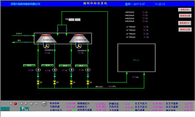Switch to the 臭氧循环水 page
The image size is (195, 117).
185,23
